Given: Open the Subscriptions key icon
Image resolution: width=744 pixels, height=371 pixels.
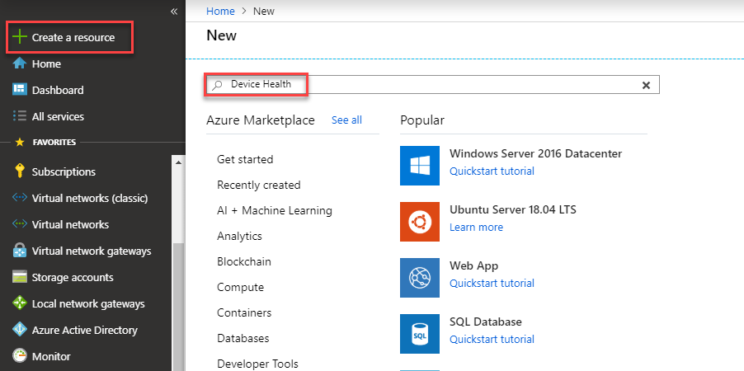Looking at the screenshot, I should [20, 171].
